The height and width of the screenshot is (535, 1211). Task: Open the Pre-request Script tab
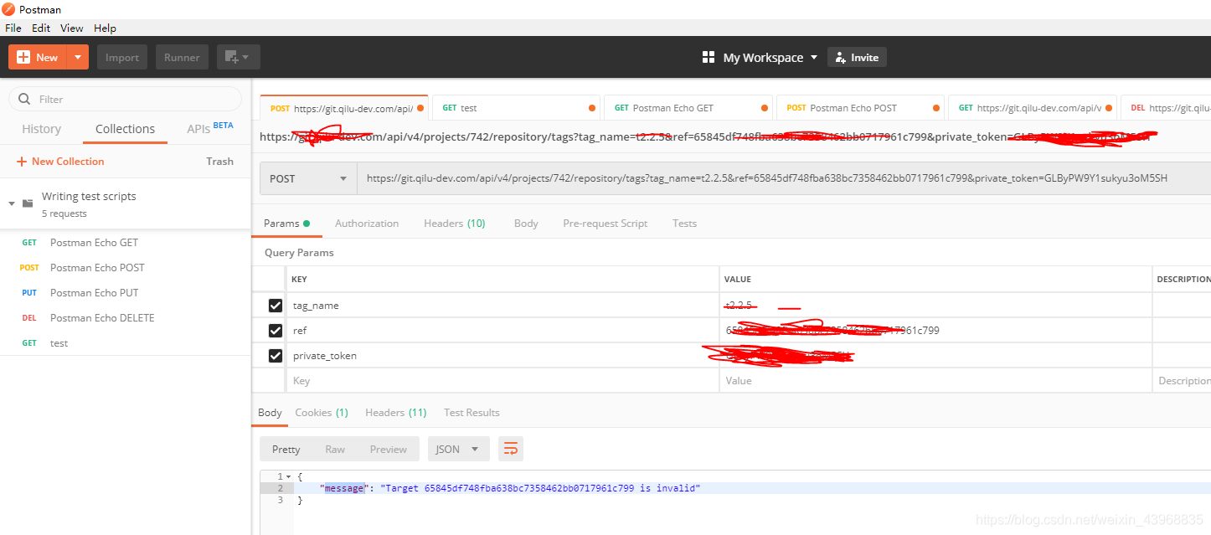coord(605,224)
